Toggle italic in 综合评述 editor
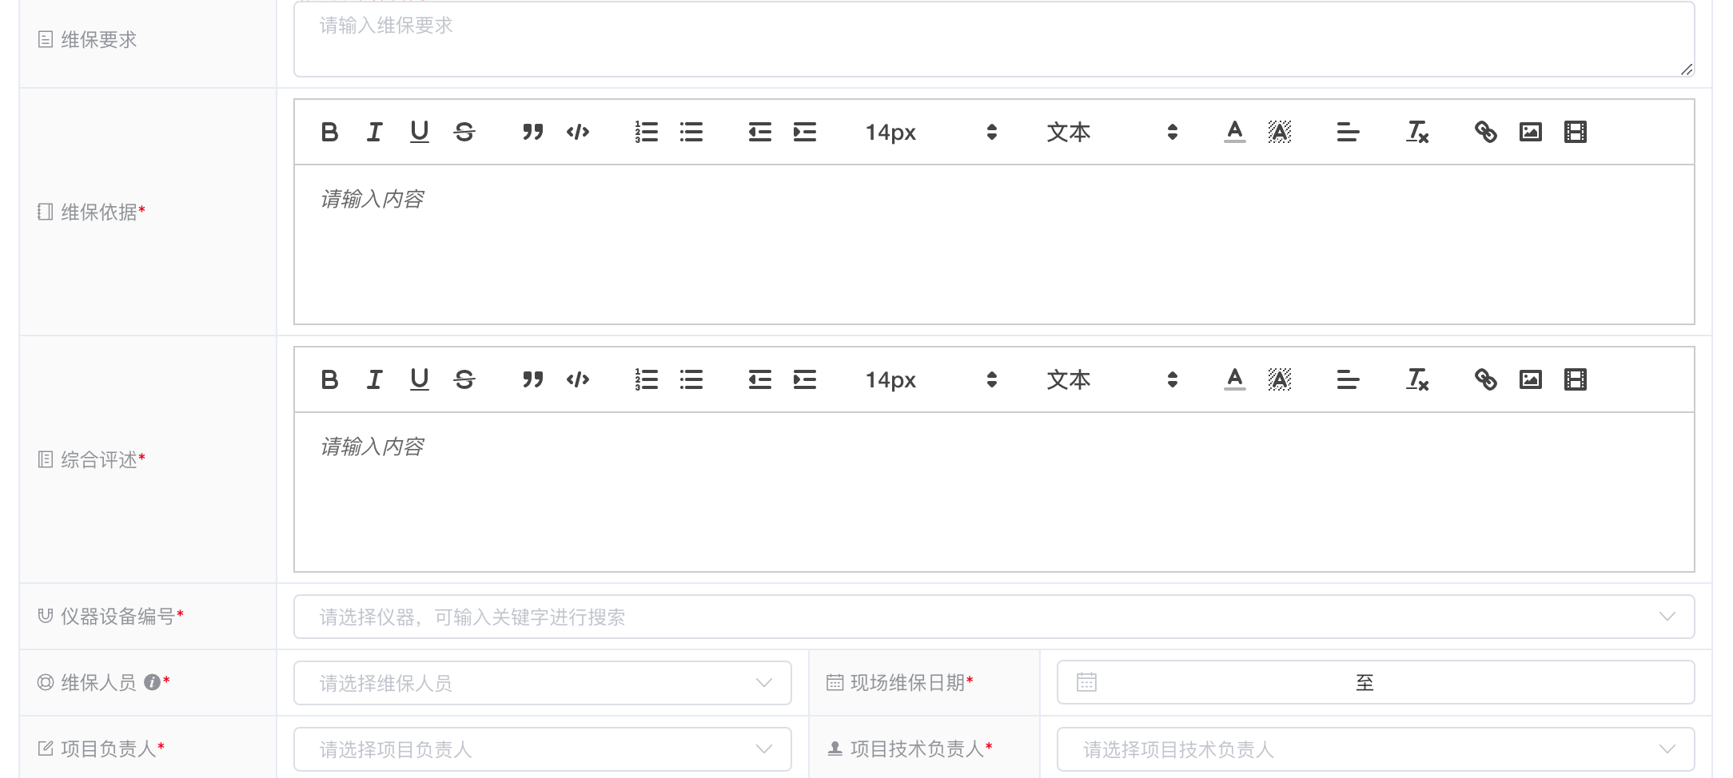This screenshot has height=778, width=1733. (374, 379)
